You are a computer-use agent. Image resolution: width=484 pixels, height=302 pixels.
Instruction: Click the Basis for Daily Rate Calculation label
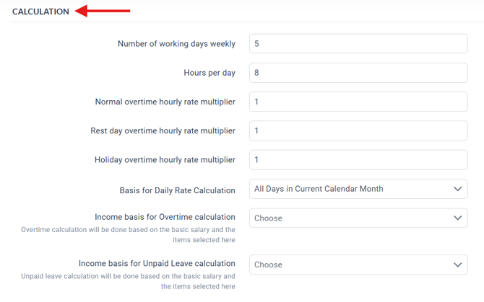(x=177, y=190)
